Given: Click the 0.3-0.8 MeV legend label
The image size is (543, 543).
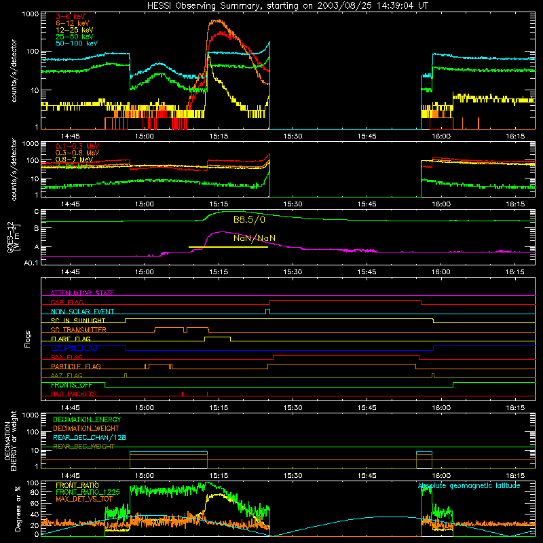Looking at the screenshot, I should pos(77,153).
